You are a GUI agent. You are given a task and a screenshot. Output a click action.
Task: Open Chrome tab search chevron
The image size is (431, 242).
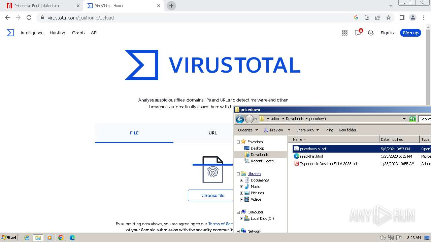391,6
